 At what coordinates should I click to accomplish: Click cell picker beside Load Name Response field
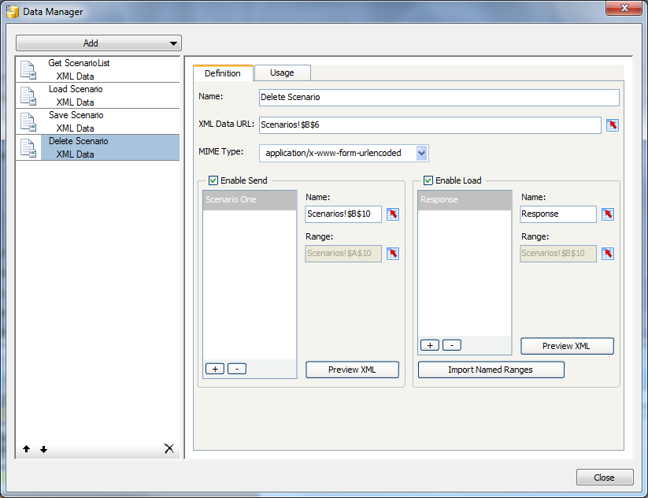pos(608,214)
